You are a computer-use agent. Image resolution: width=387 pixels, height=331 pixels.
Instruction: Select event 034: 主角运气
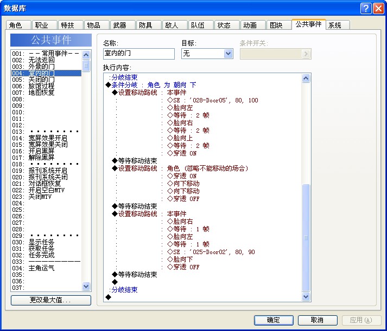pos(46,268)
